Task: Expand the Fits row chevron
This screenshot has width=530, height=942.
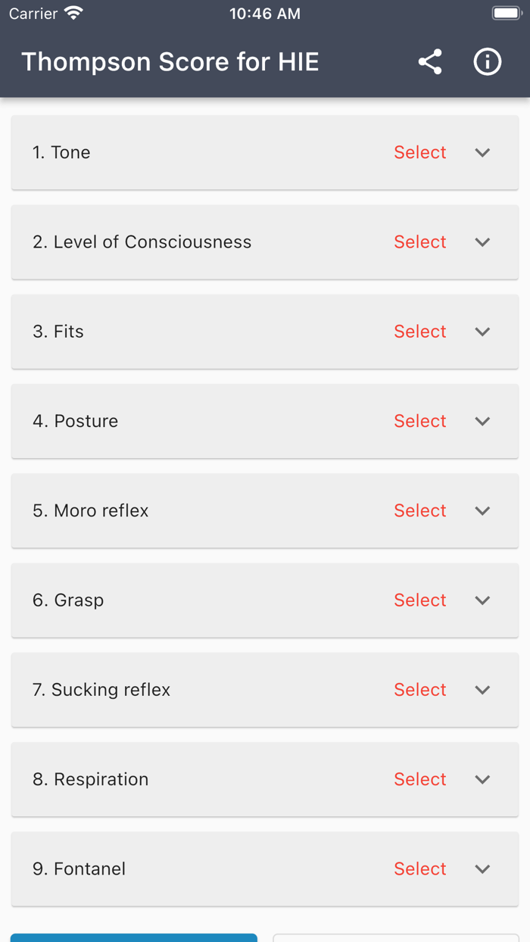Action: click(482, 332)
